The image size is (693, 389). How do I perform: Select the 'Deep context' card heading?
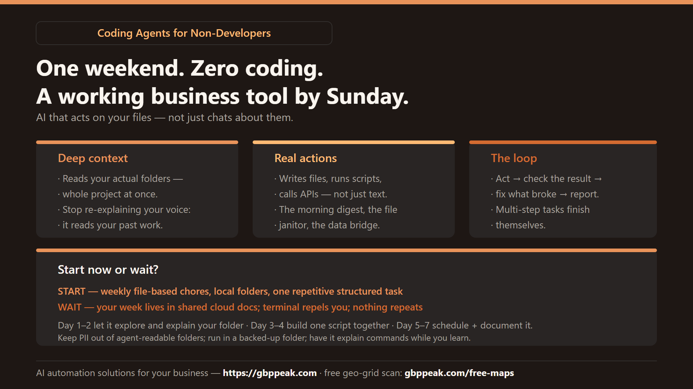click(93, 158)
